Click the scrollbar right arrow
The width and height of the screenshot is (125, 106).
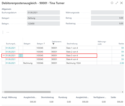click(122, 92)
